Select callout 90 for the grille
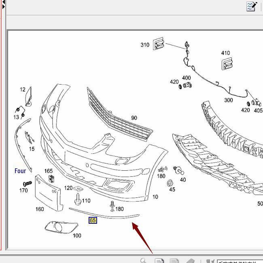This screenshot has height=263, width=263. pyautogui.click(x=134, y=118)
